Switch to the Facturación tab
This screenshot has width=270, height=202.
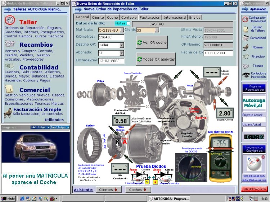150,17
